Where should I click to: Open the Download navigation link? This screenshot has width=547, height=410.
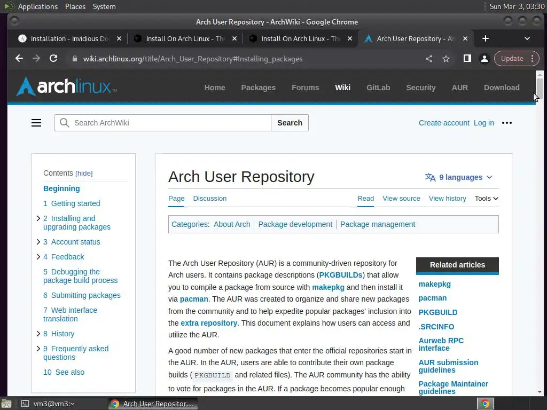coord(501,88)
